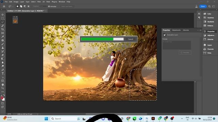This screenshot has width=218, height=122.
Task: Choose Intersect with Selection mode
Action: point(29,6)
